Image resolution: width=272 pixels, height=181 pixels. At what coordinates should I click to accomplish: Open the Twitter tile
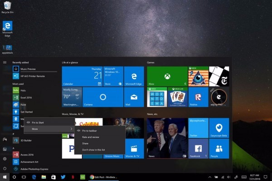(x=198, y=128)
